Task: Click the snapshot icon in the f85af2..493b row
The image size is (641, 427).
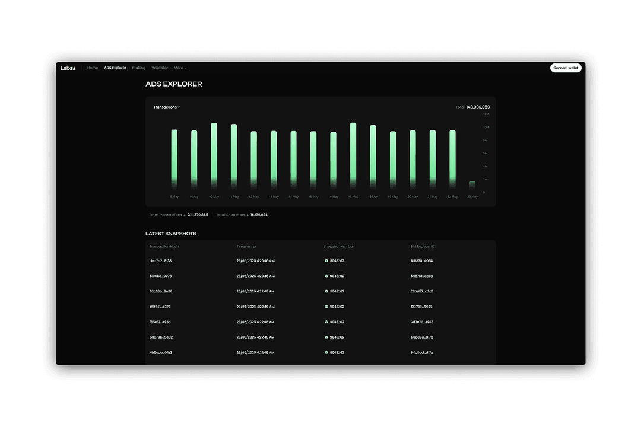Action: click(x=326, y=322)
